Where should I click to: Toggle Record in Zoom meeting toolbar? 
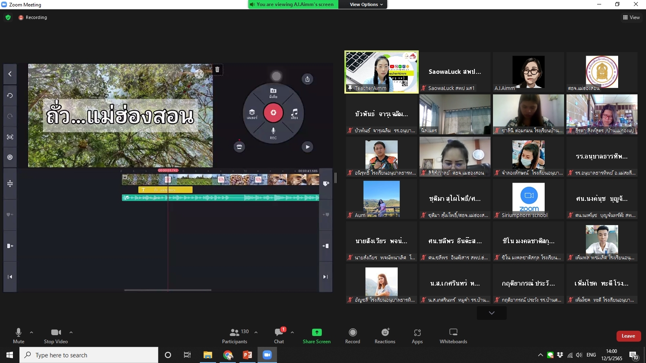(x=352, y=336)
